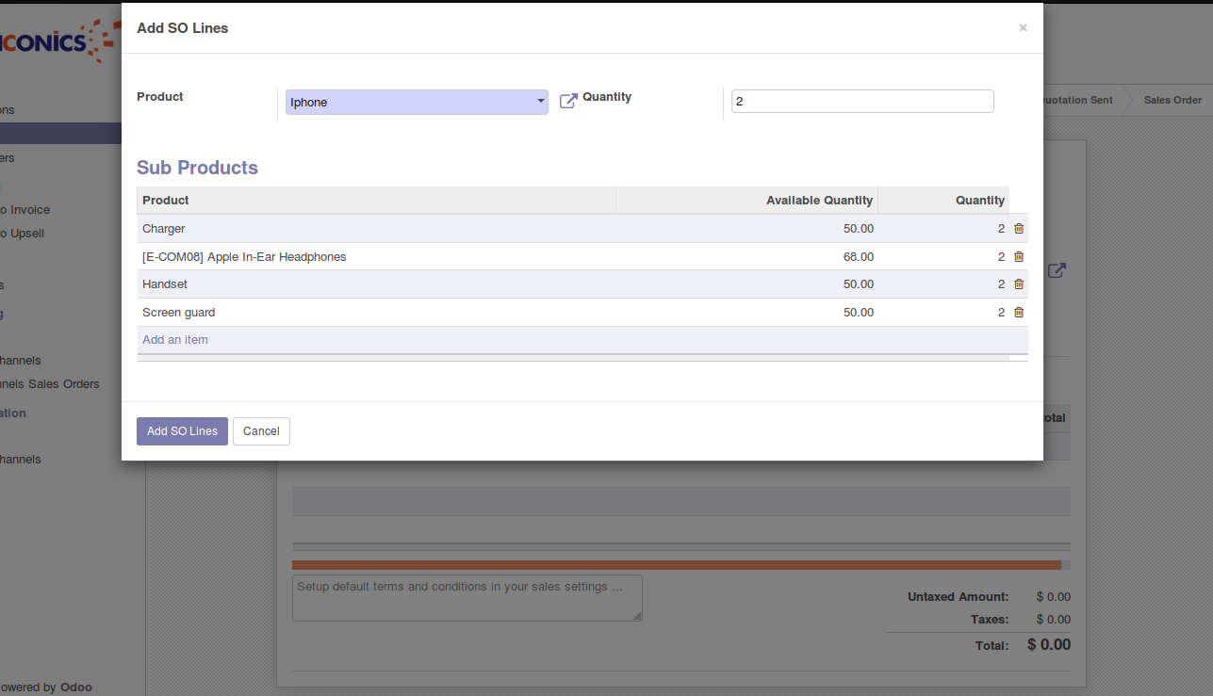The width and height of the screenshot is (1213, 696).
Task: Click the Odoo link in footer
Action: (76, 688)
